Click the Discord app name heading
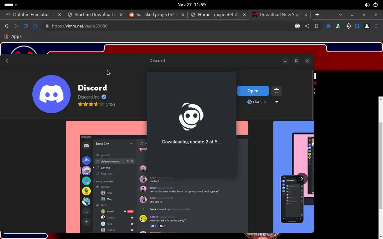Screen dimensions: 383x239 click(92, 88)
